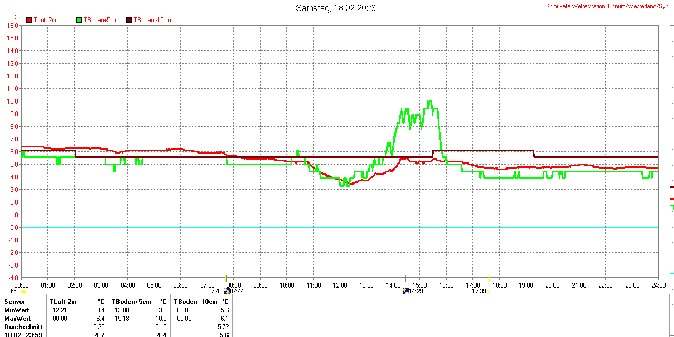
Task: Select the TBoden -10cm legend label
Action: click(152, 20)
